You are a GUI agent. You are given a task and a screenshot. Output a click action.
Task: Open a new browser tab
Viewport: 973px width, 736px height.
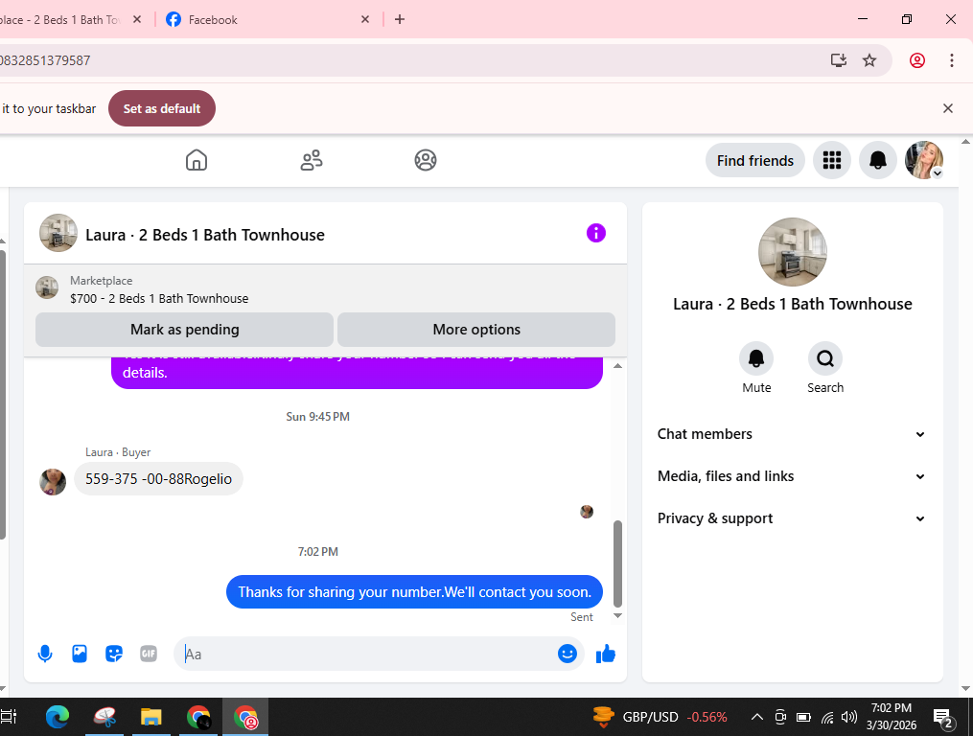tap(400, 19)
